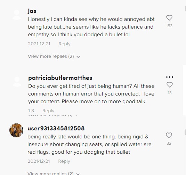Open user9313345812508's profile picture
186x175 pixels.
(16, 130)
